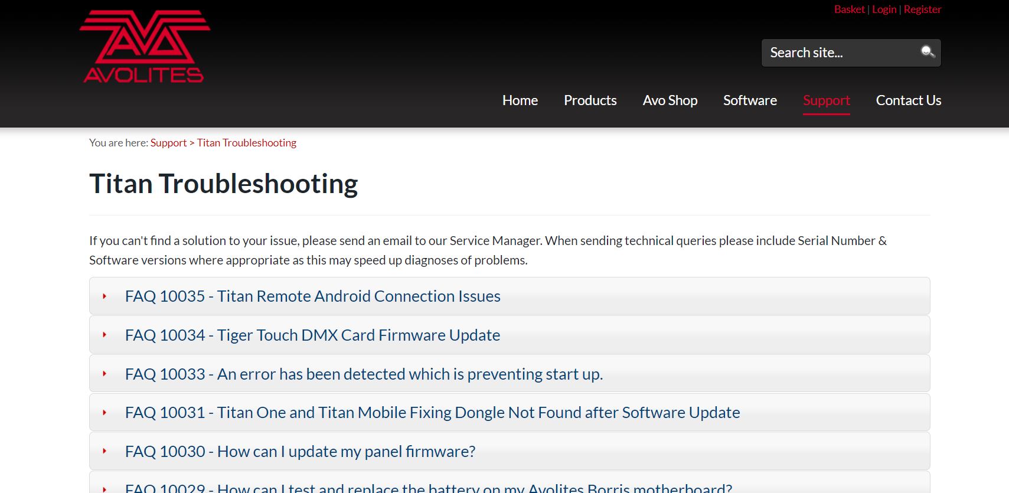Select the Support menu item
The width and height of the screenshot is (1009, 493).
[x=826, y=101]
